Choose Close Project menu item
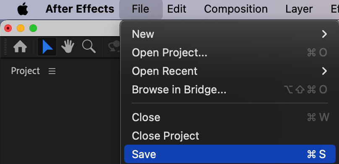This screenshot has height=164, width=339. [x=229, y=136]
